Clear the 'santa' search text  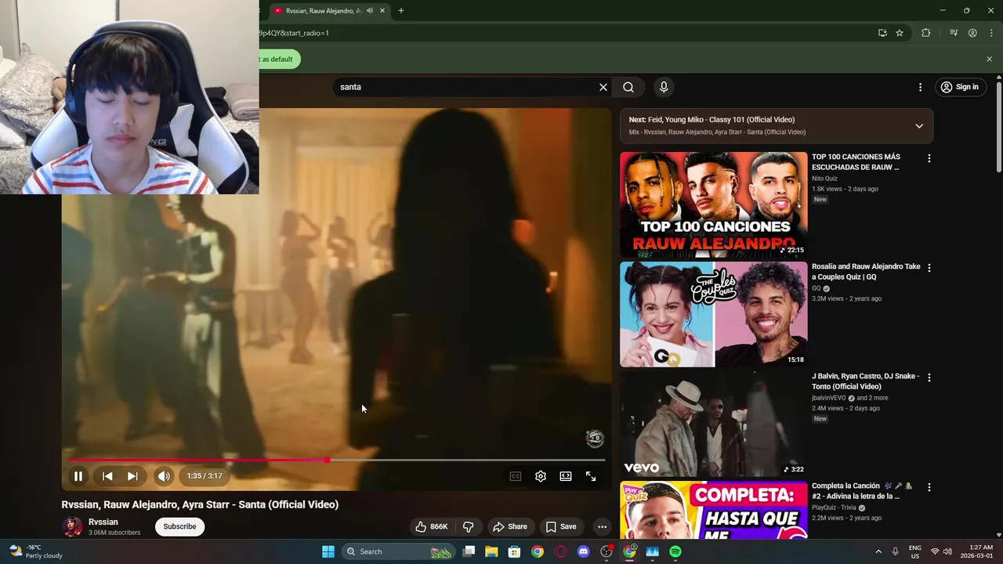pyautogui.click(x=603, y=87)
